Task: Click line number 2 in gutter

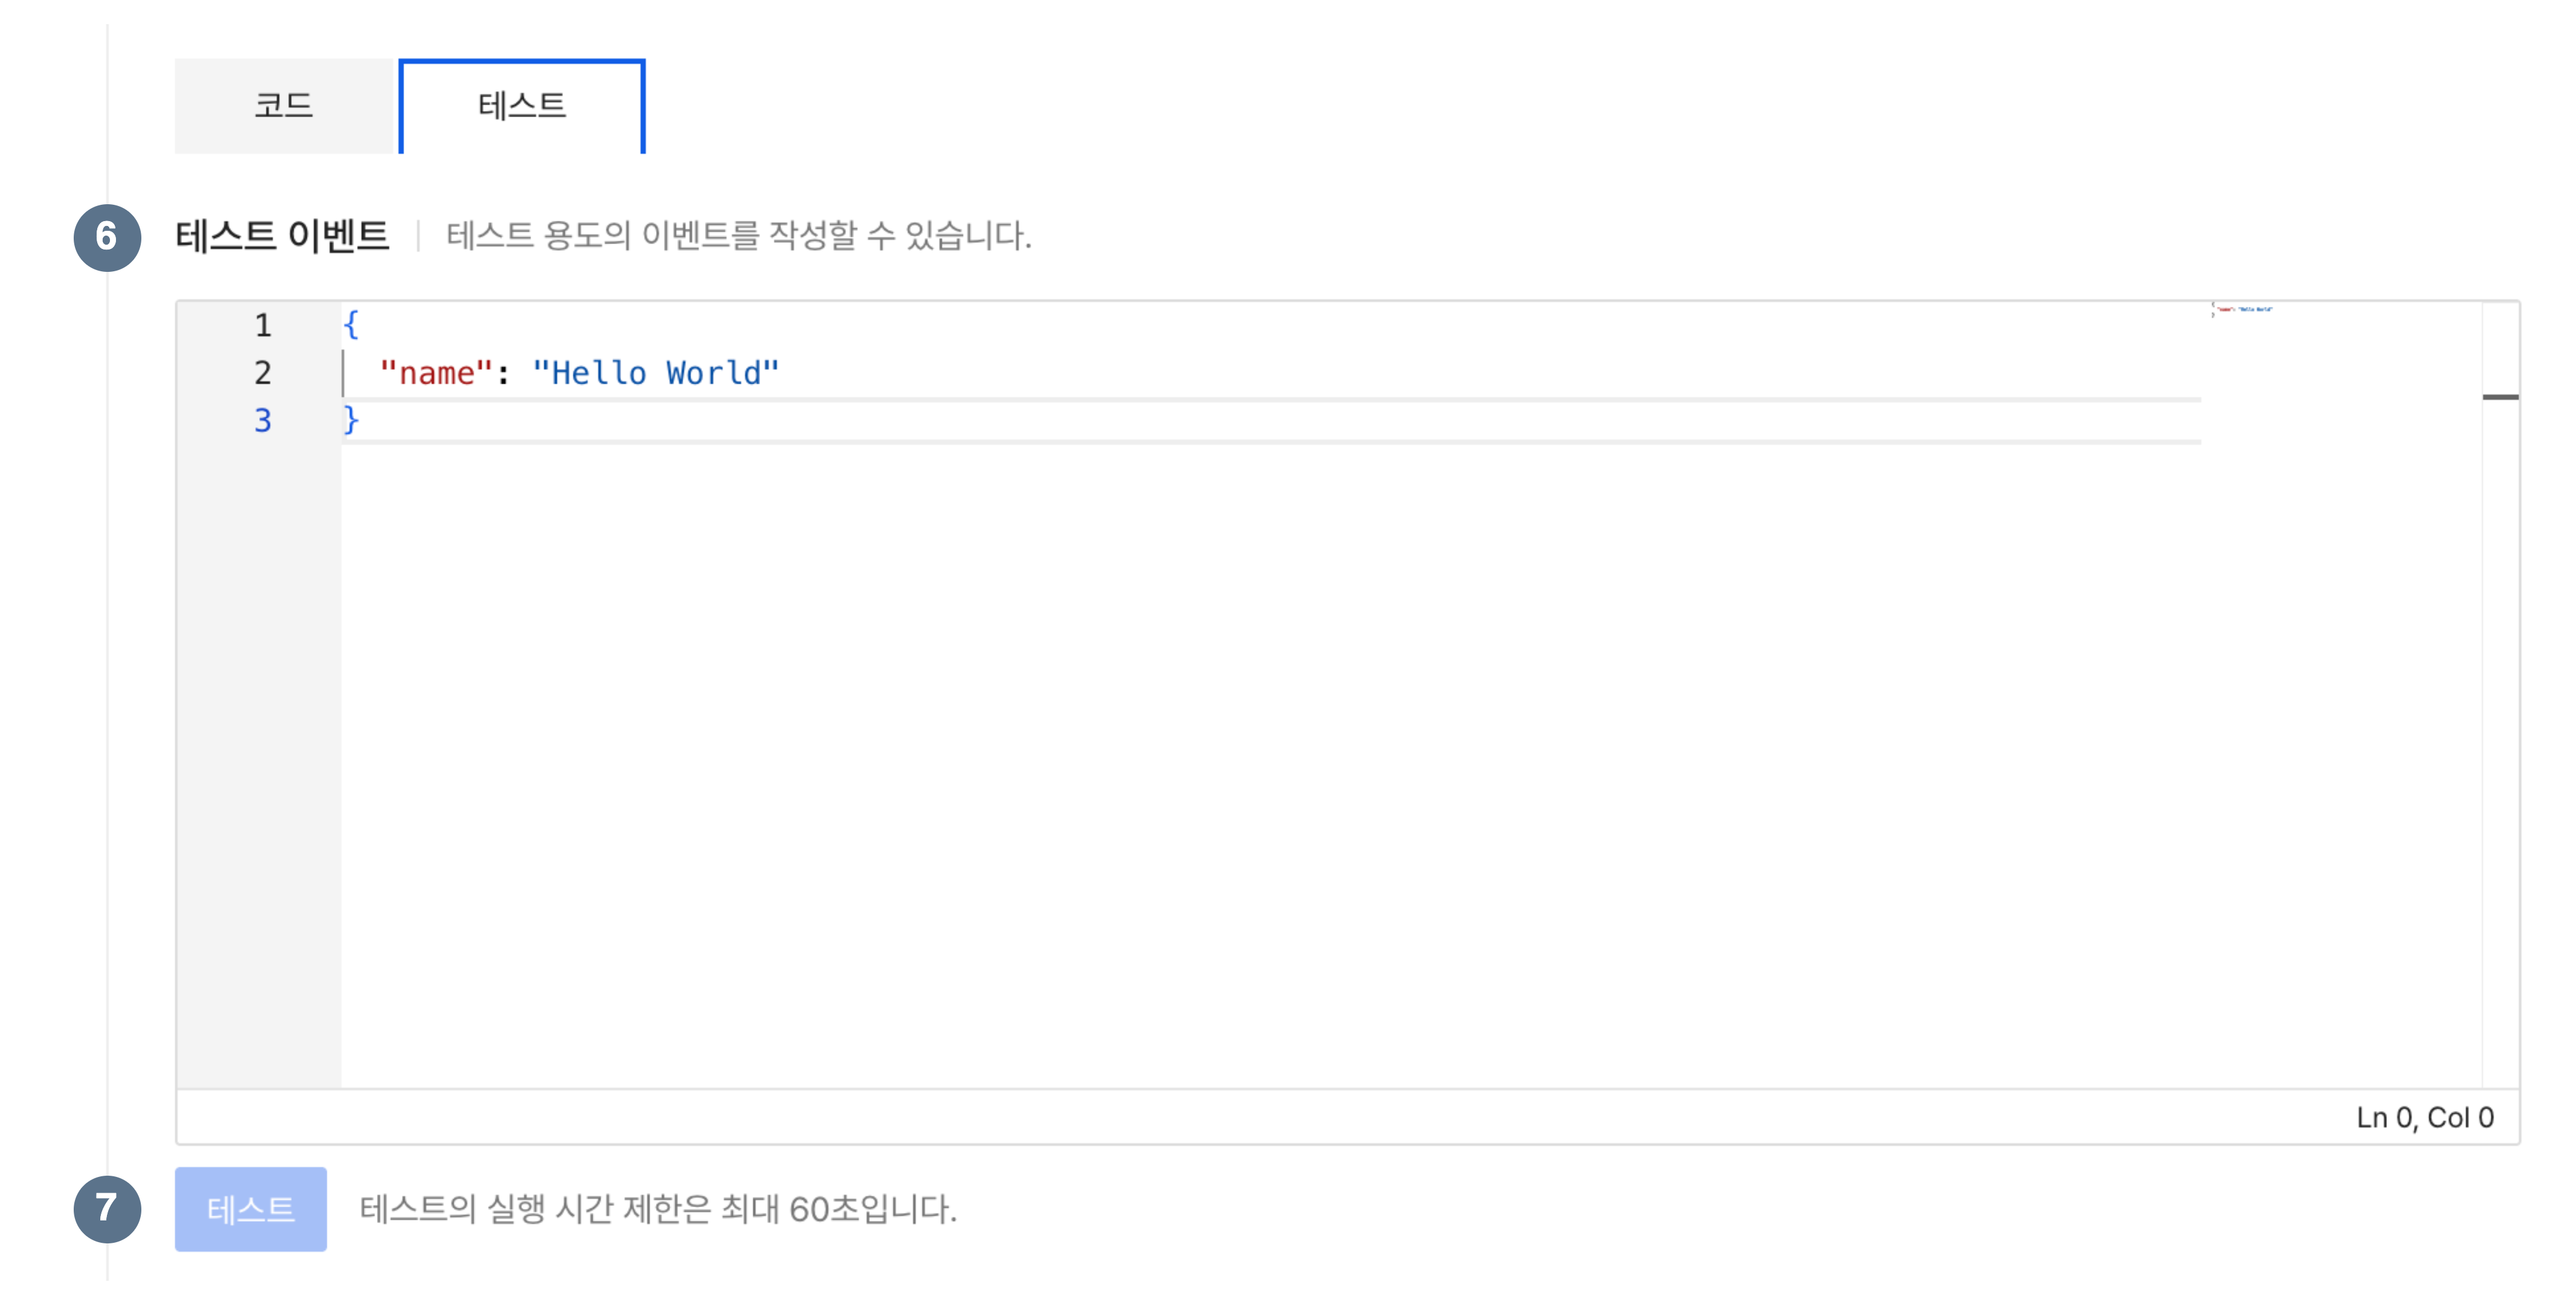Action: (263, 373)
